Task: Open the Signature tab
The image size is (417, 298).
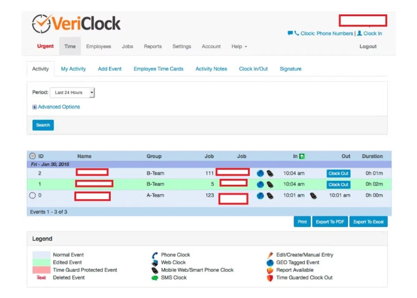Action: point(290,69)
